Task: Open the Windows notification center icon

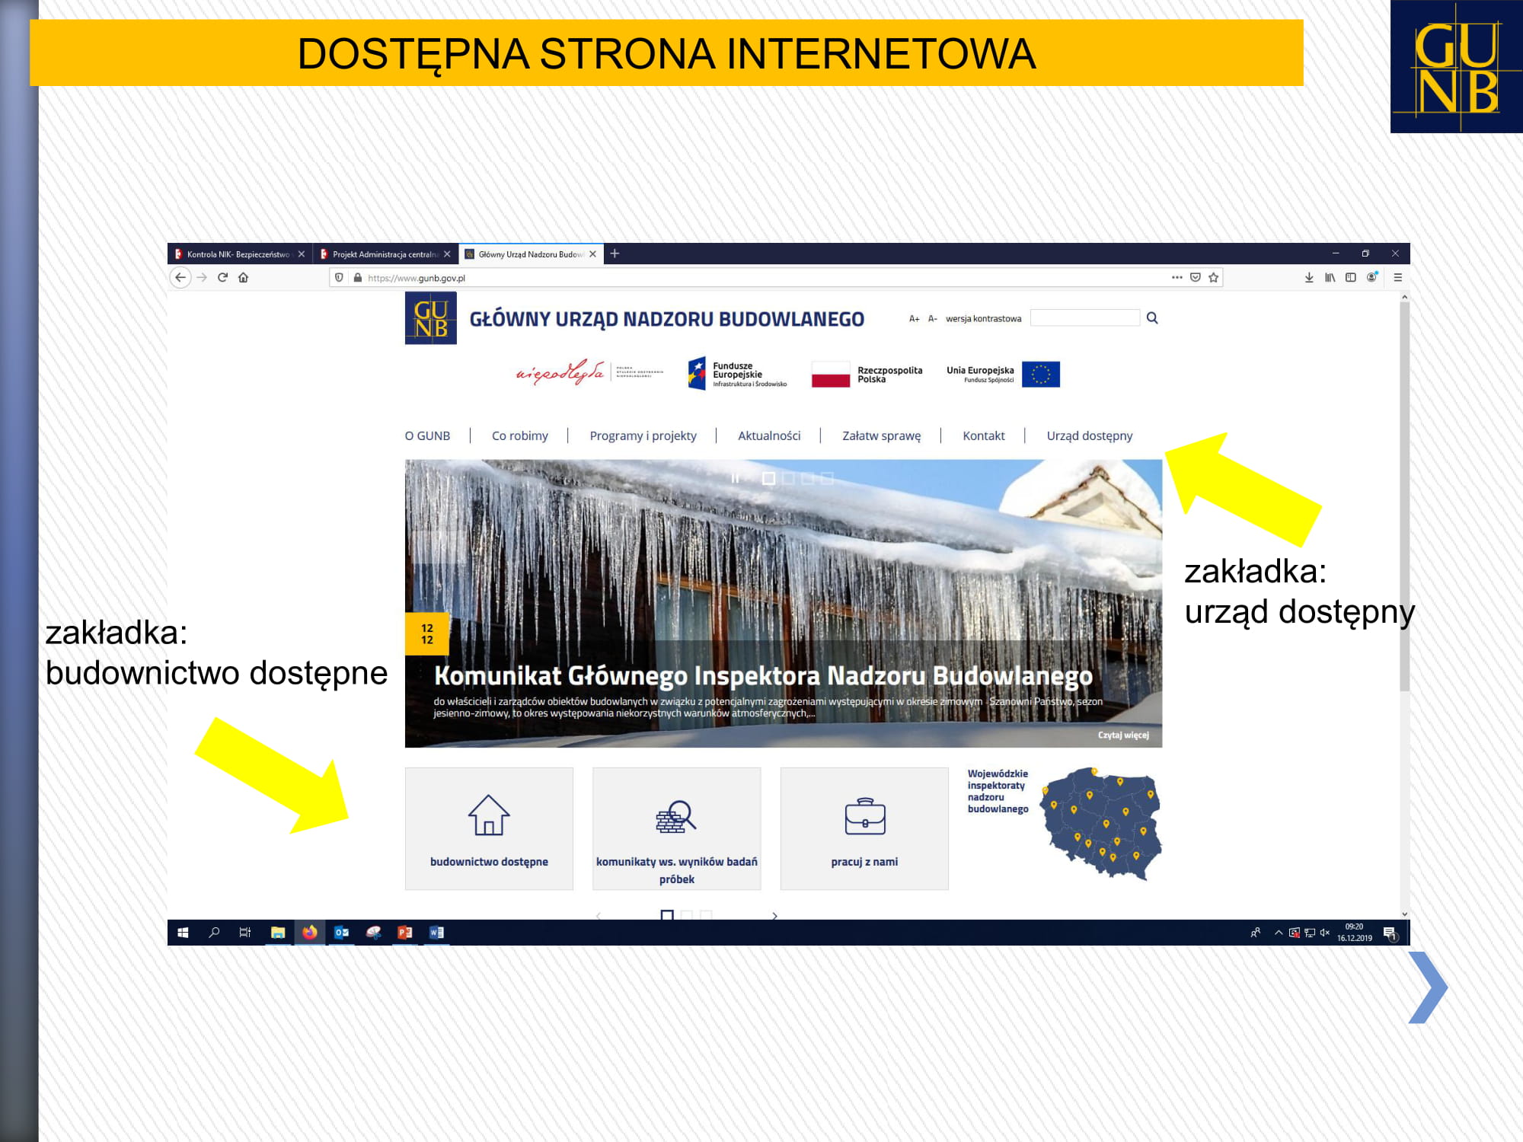Action: (1390, 933)
